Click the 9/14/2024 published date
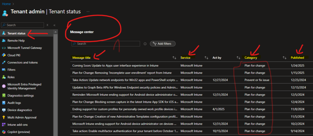 [x=298, y=131]
